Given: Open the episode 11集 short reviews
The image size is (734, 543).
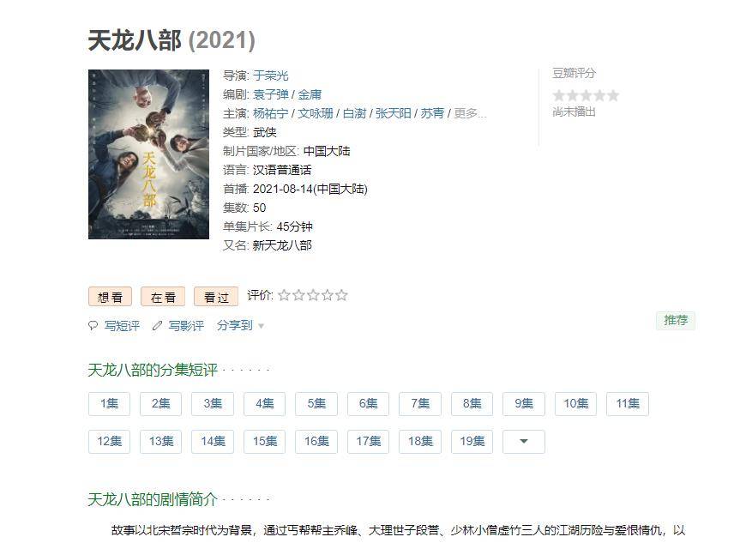Looking at the screenshot, I should (628, 403).
